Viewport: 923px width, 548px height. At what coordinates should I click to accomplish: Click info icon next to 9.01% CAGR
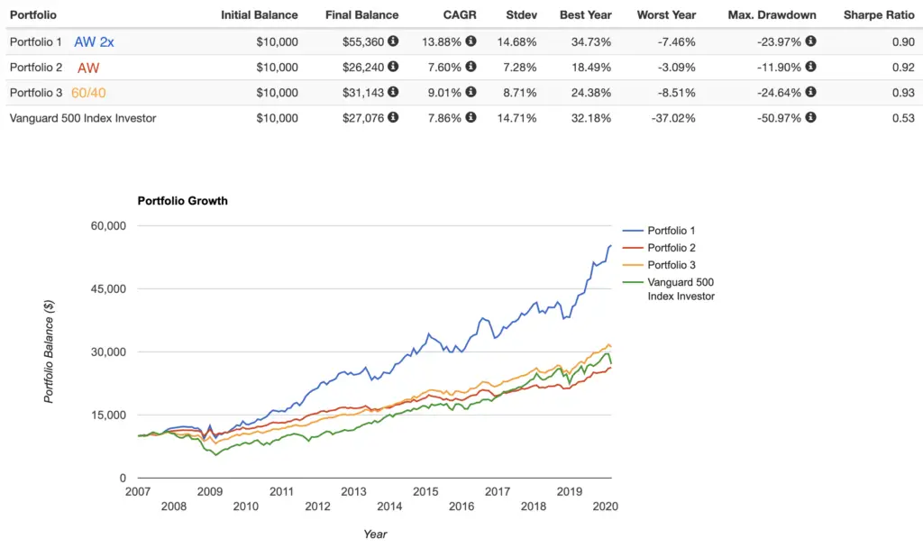click(x=471, y=92)
